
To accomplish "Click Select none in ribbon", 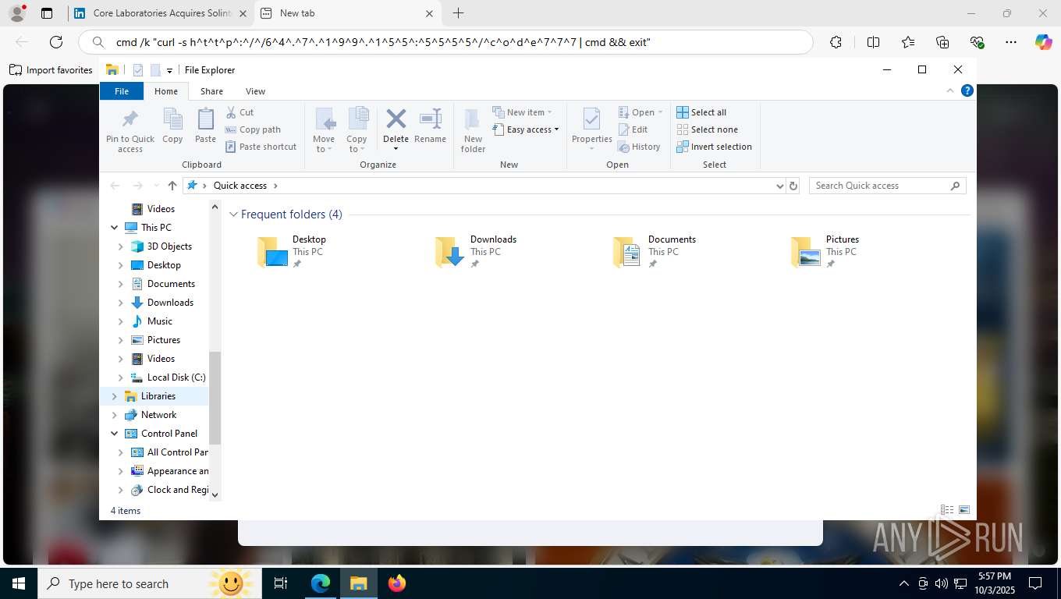I will click(707, 129).
